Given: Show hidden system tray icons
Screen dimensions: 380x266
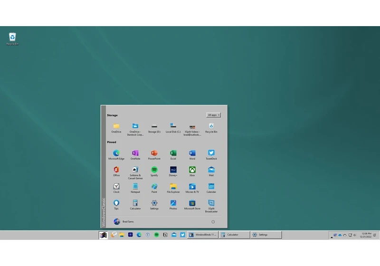Looking at the screenshot, I should point(332,237).
